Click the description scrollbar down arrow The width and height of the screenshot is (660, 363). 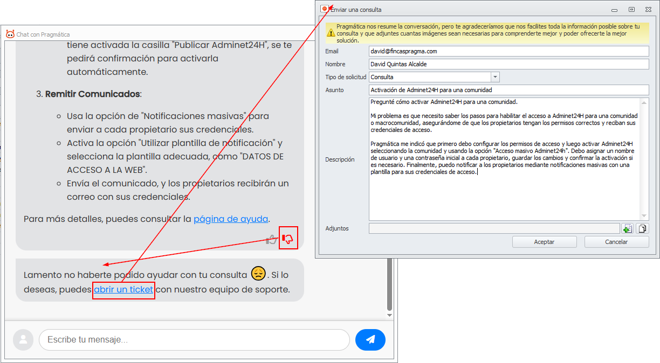pyautogui.click(x=645, y=216)
